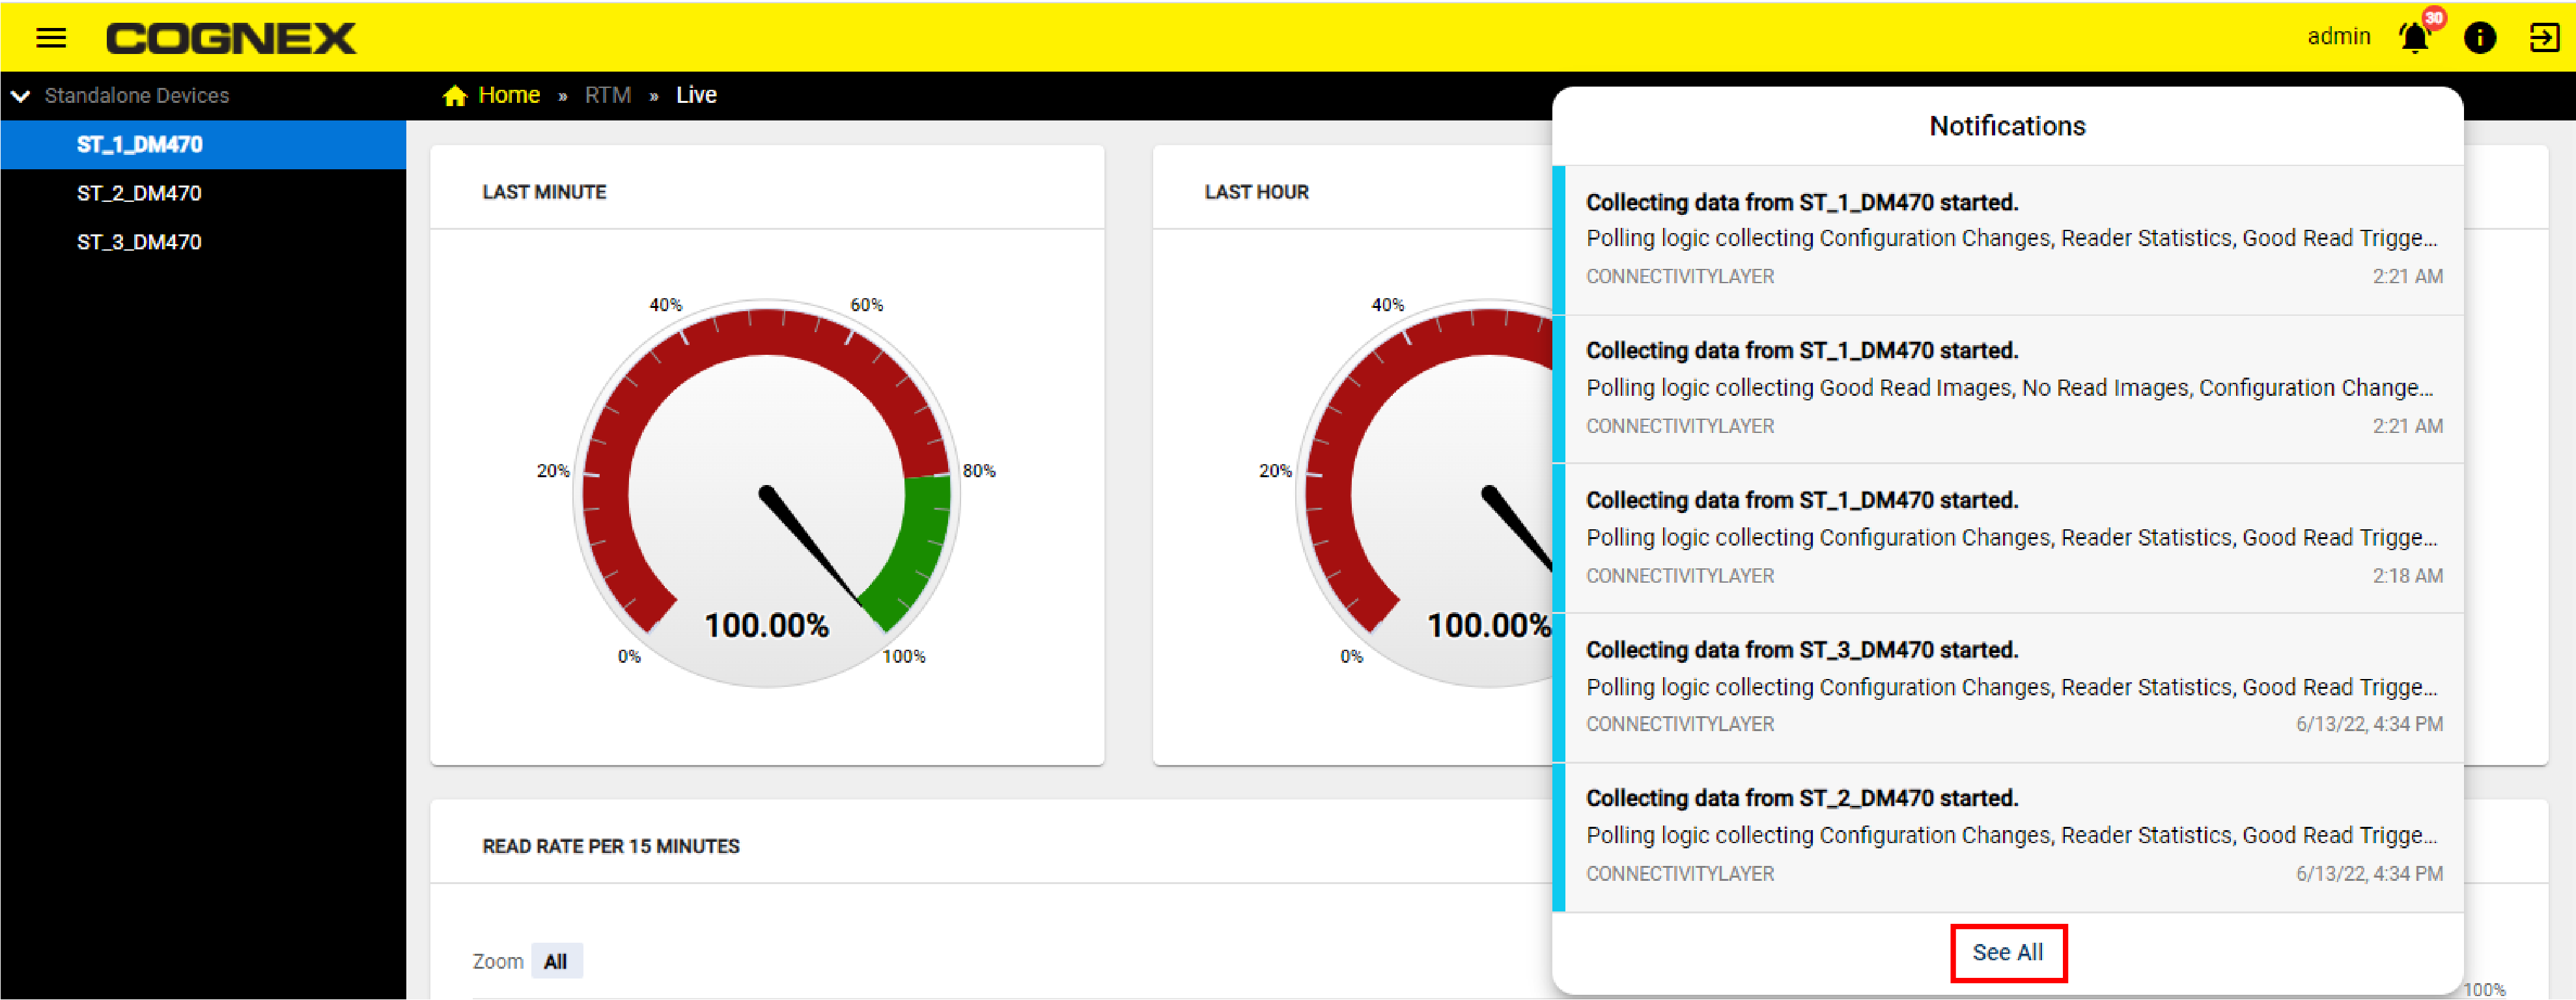Click the Home breadcrumb link
This screenshot has height=1000, width=2576.
(x=509, y=95)
